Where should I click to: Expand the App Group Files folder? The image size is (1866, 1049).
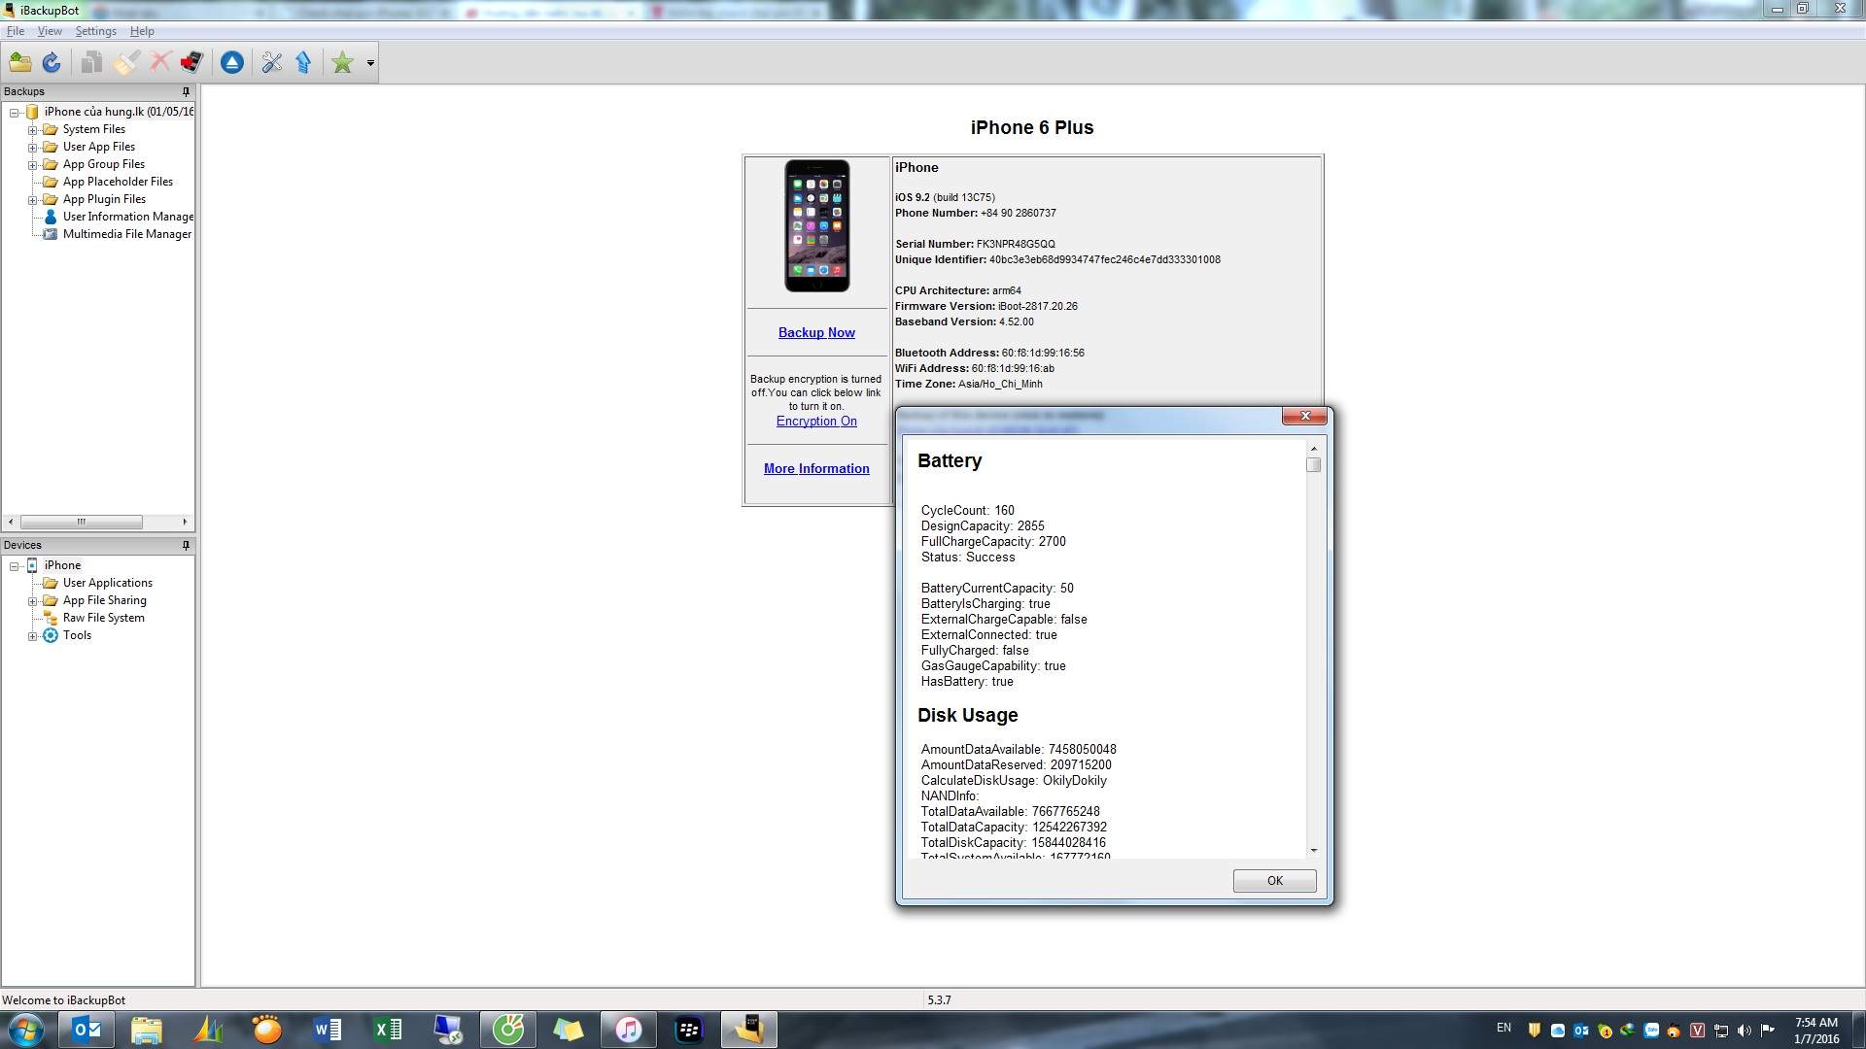pos(32,165)
